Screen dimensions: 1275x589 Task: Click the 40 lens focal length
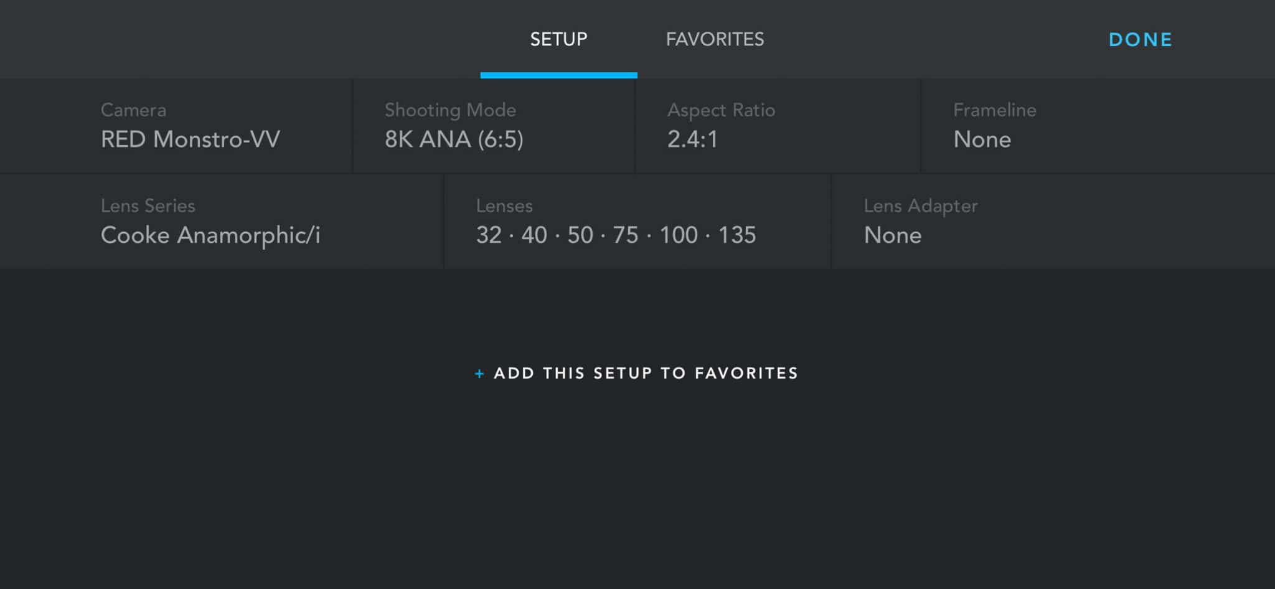coord(534,235)
